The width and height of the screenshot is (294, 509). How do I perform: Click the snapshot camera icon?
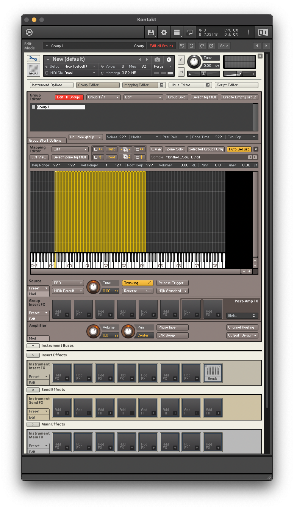pos(157,60)
